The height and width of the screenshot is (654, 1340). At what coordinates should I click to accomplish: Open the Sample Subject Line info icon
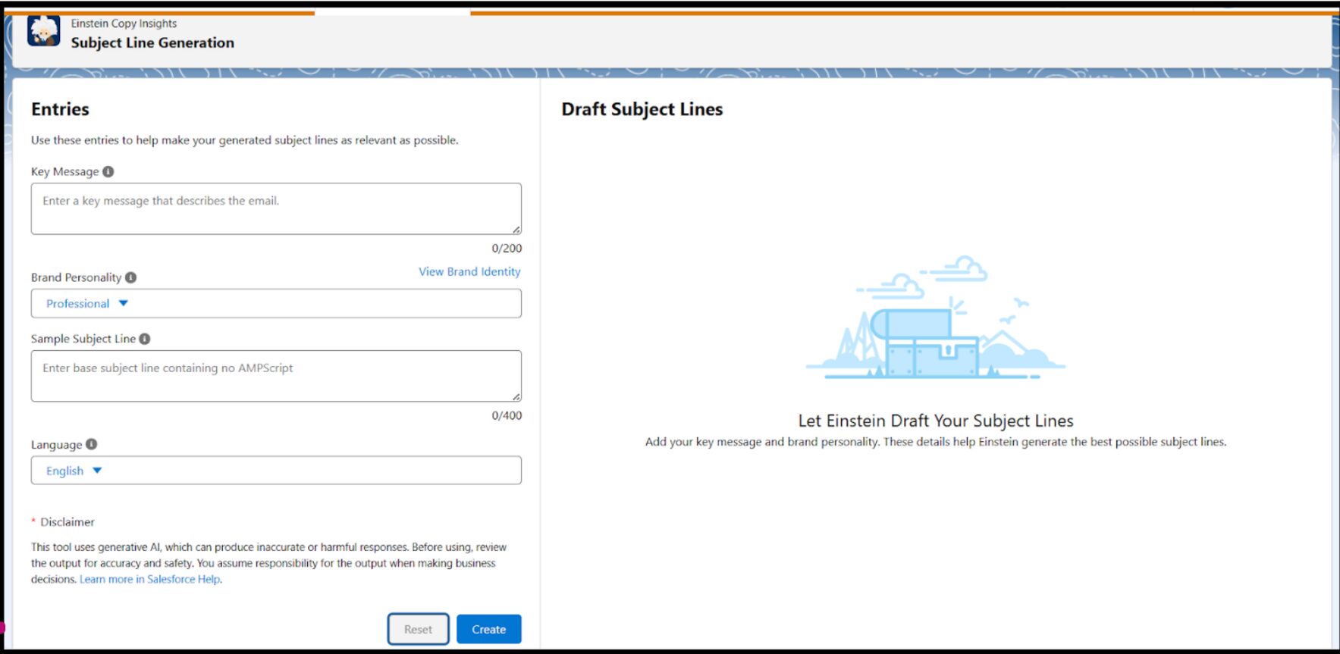(x=145, y=339)
